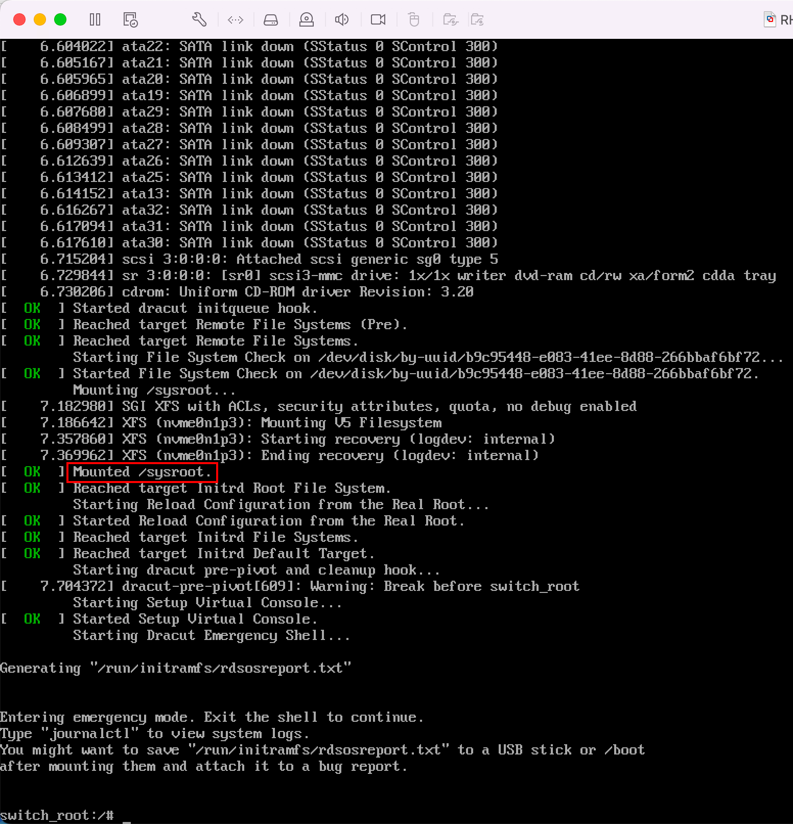Click the greyed-out USB mouse icon
The width and height of the screenshot is (793, 824).
[414, 20]
